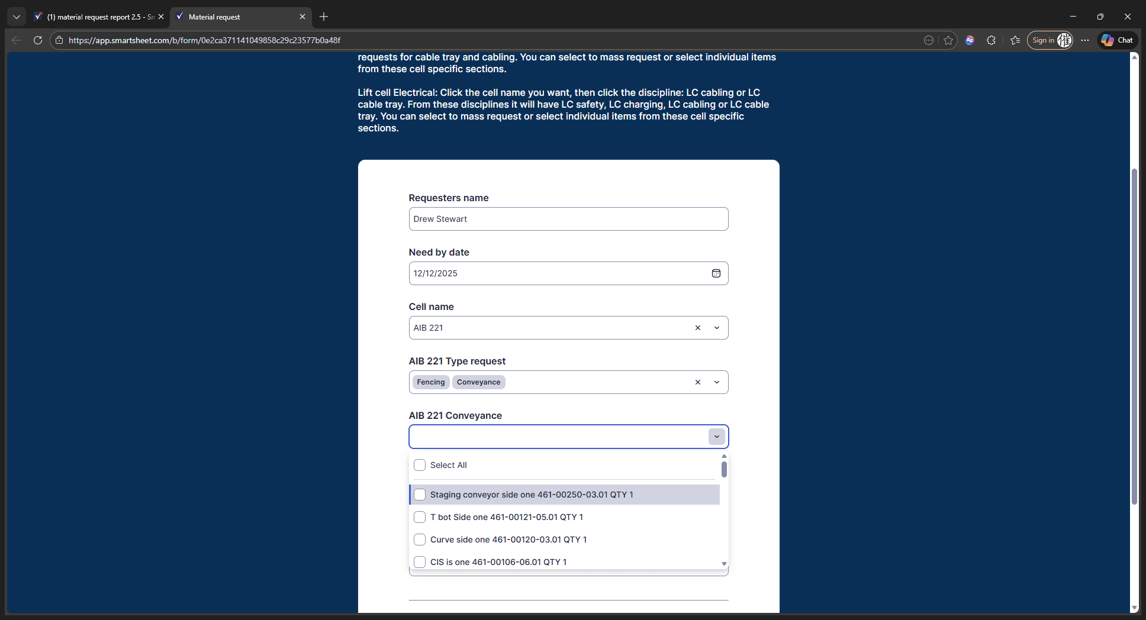The height and width of the screenshot is (620, 1146).
Task: Check Curve side one 461-00120-03.01
Action: point(420,540)
